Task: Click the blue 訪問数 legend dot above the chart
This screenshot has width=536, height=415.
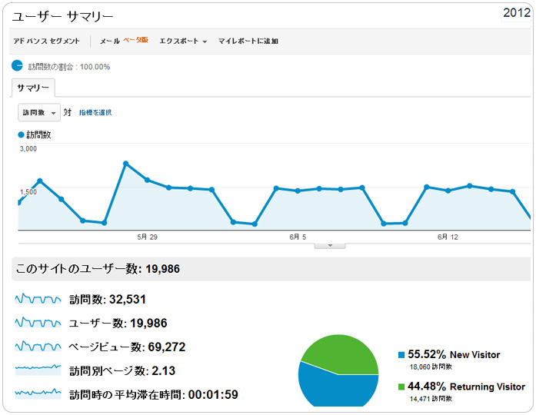Action: pos(21,134)
